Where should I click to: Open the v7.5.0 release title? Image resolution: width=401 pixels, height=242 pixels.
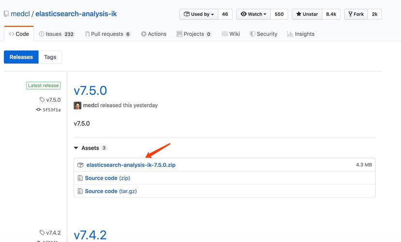point(90,91)
